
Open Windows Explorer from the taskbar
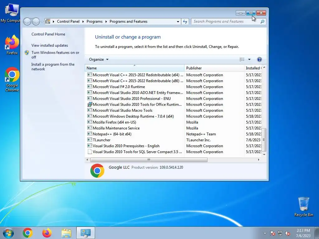pos(66,233)
